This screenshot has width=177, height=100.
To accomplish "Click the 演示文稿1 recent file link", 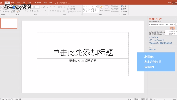I will (x=153, y=50).
